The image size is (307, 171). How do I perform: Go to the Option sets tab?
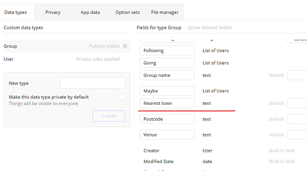[127, 12]
